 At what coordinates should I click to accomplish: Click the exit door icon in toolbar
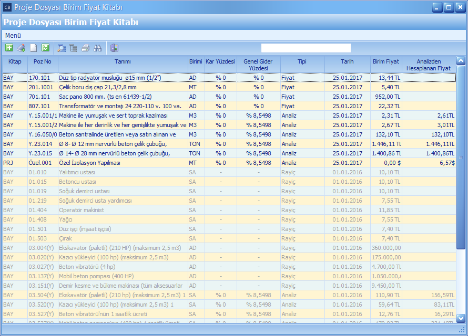pos(115,48)
